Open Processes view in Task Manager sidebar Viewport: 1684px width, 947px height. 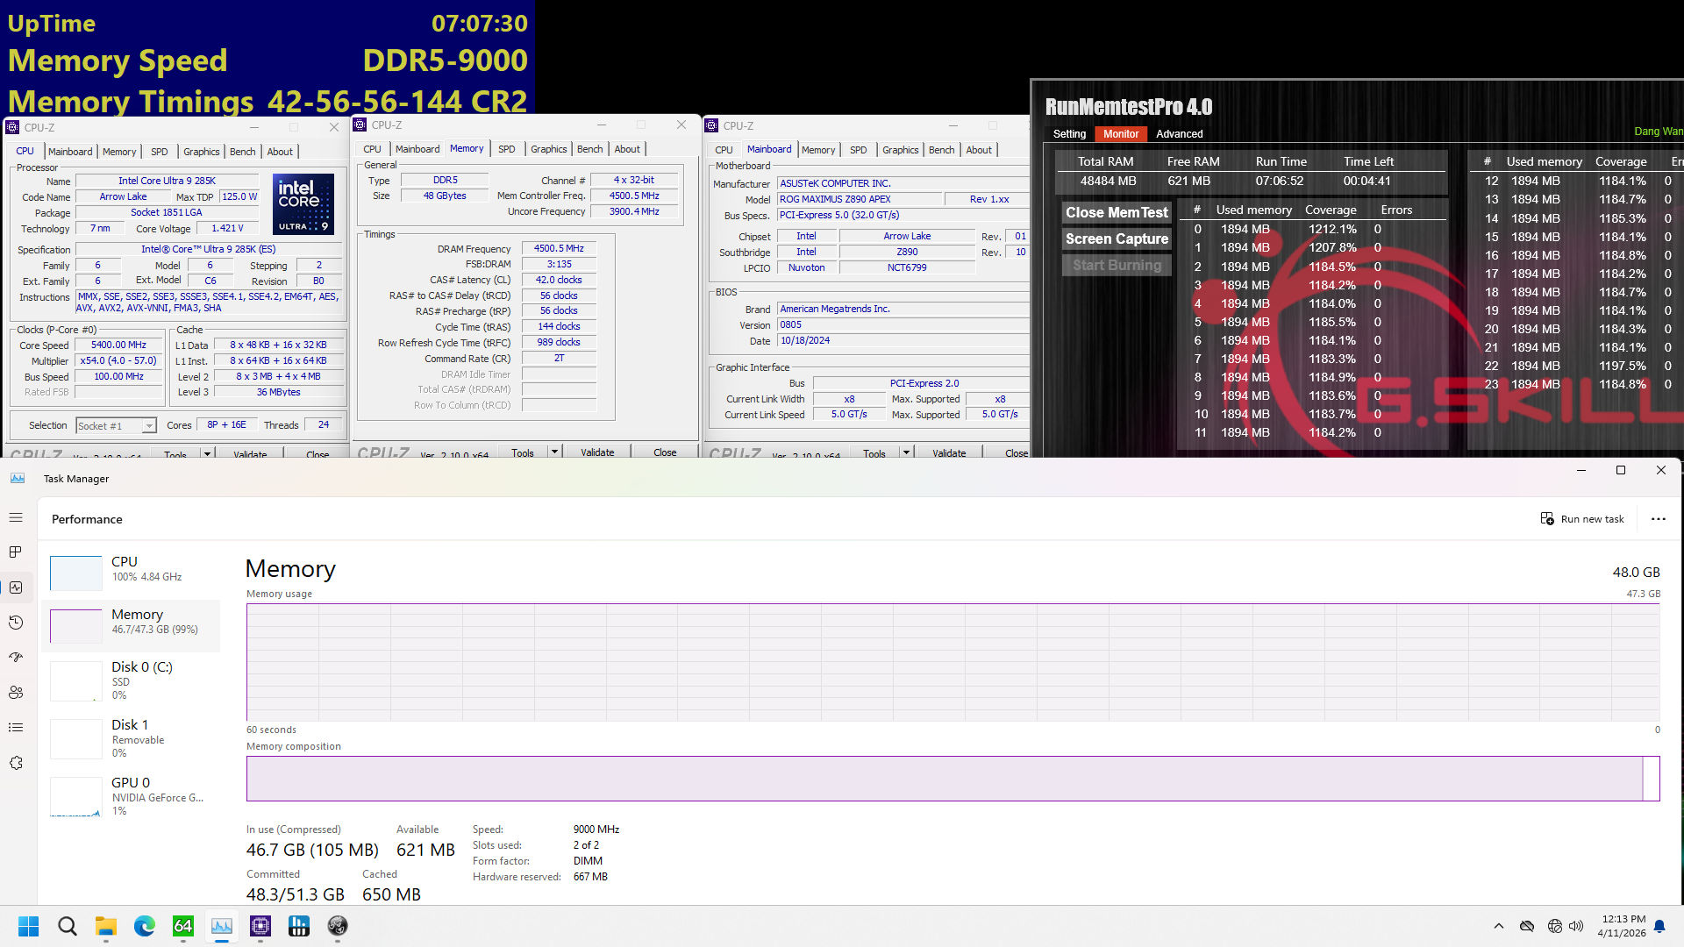pos(16,552)
